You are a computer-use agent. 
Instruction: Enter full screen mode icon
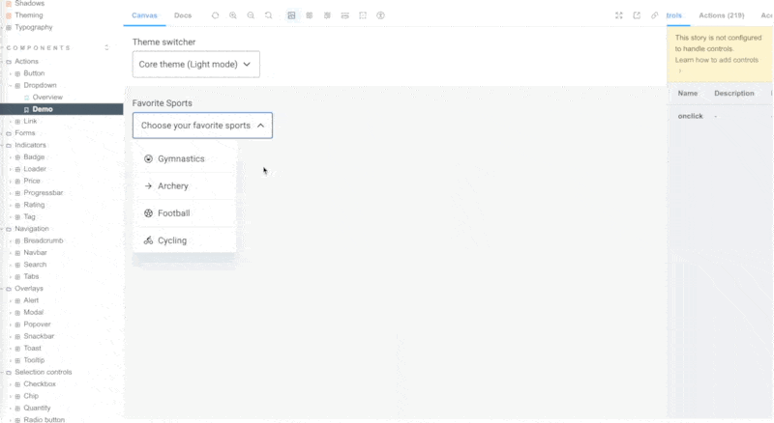(x=619, y=15)
